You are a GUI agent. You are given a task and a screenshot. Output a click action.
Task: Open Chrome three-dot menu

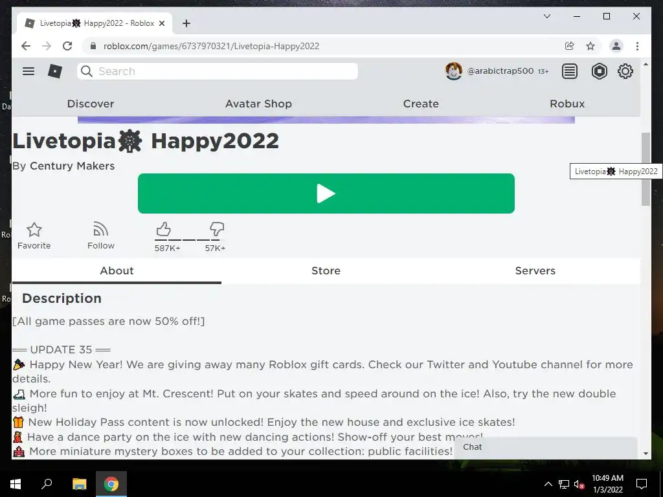pyautogui.click(x=637, y=46)
